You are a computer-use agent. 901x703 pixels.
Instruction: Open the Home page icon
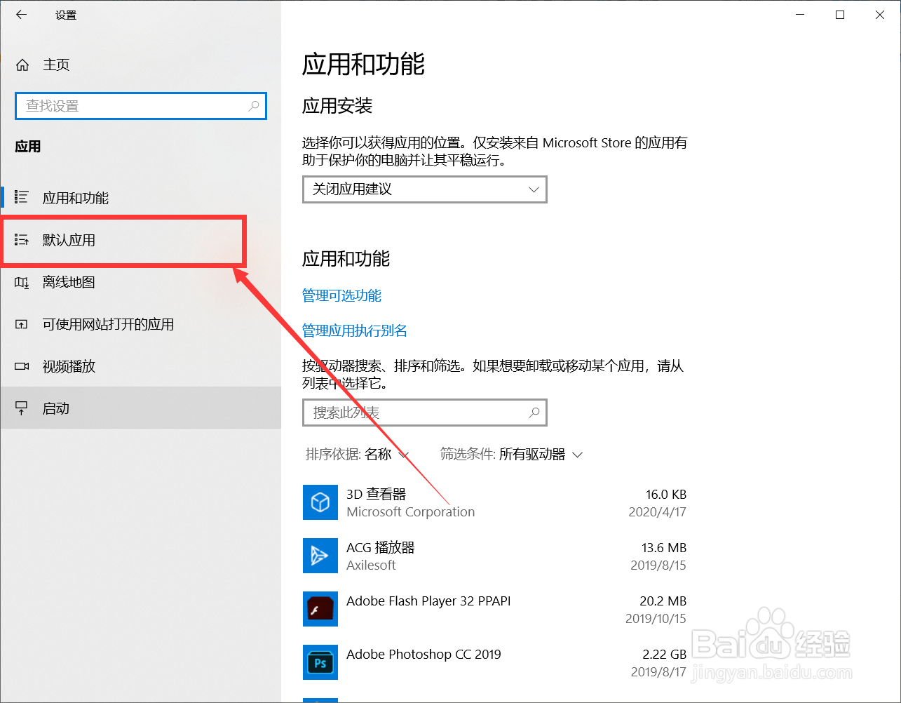click(x=22, y=65)
